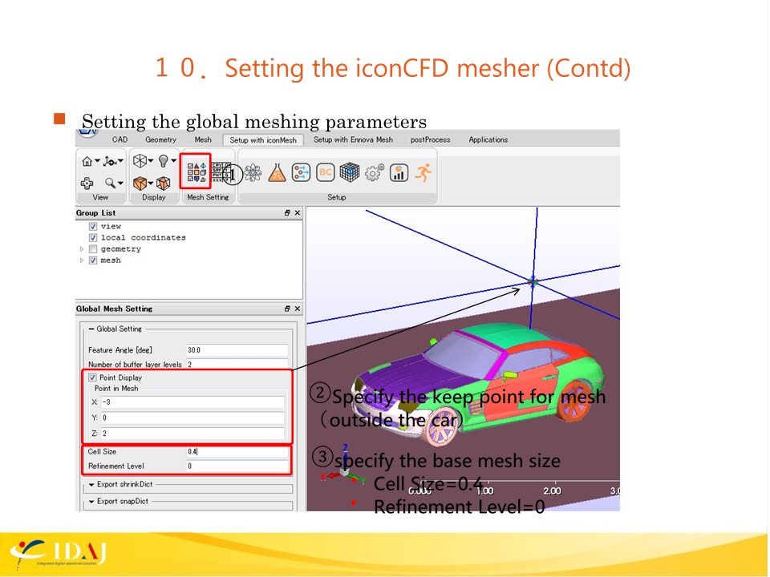Click the orange running man icon
The image size is (770, 577).
coord(424,171)
